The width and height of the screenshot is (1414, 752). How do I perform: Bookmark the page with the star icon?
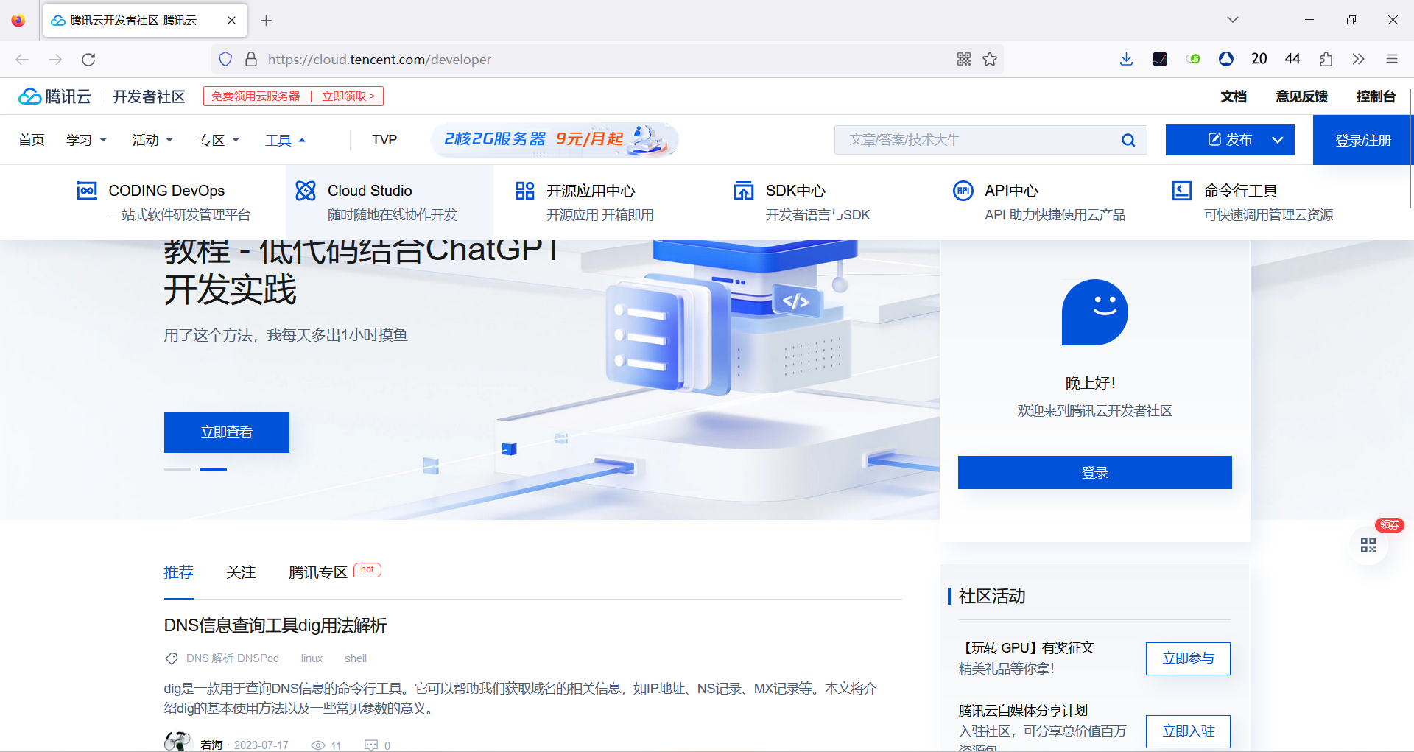point(990,59)
